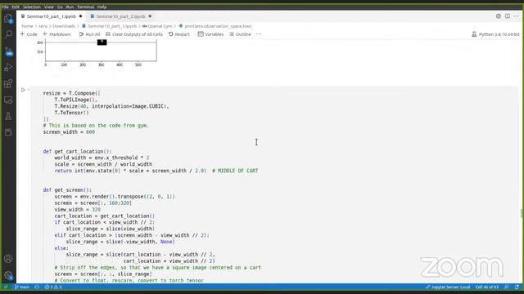Image resolution: width=524 pixels, height=294 pixels.
Task: Open the Remote Explorer view
Action: 8,100
